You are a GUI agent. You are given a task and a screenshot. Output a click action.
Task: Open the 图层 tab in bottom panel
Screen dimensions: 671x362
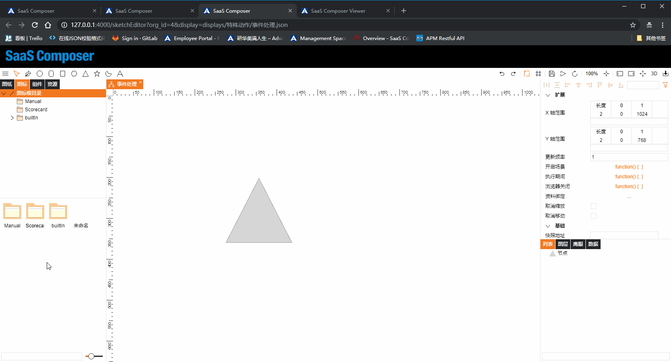point(563,244)
